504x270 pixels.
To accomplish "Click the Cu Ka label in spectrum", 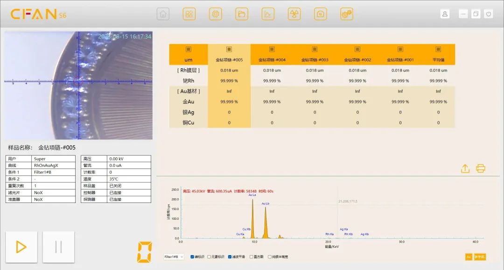I will point(240,234).
